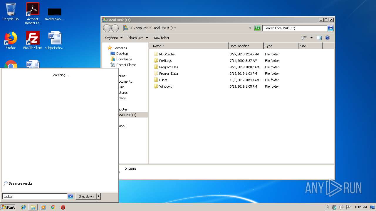Expand the view options dropdown arrow
Viewport: 376px width, 211px height.
point(311,38)
